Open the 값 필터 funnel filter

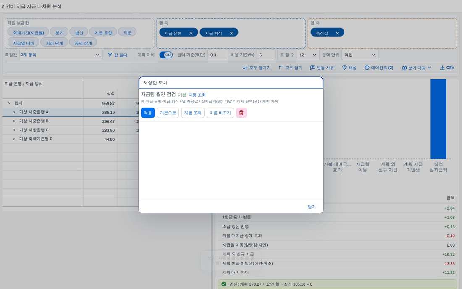tap(117, 55)
